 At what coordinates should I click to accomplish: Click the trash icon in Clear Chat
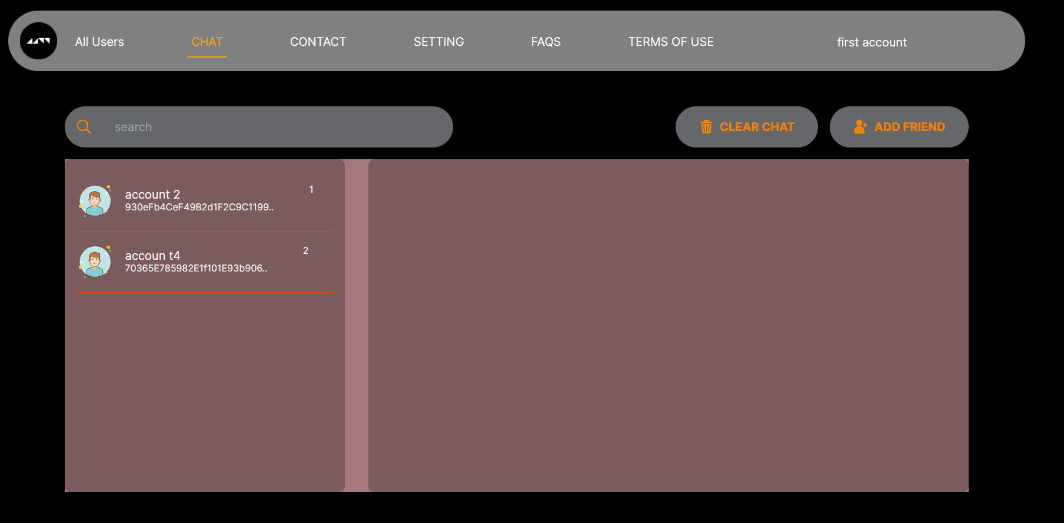(706, 127)
